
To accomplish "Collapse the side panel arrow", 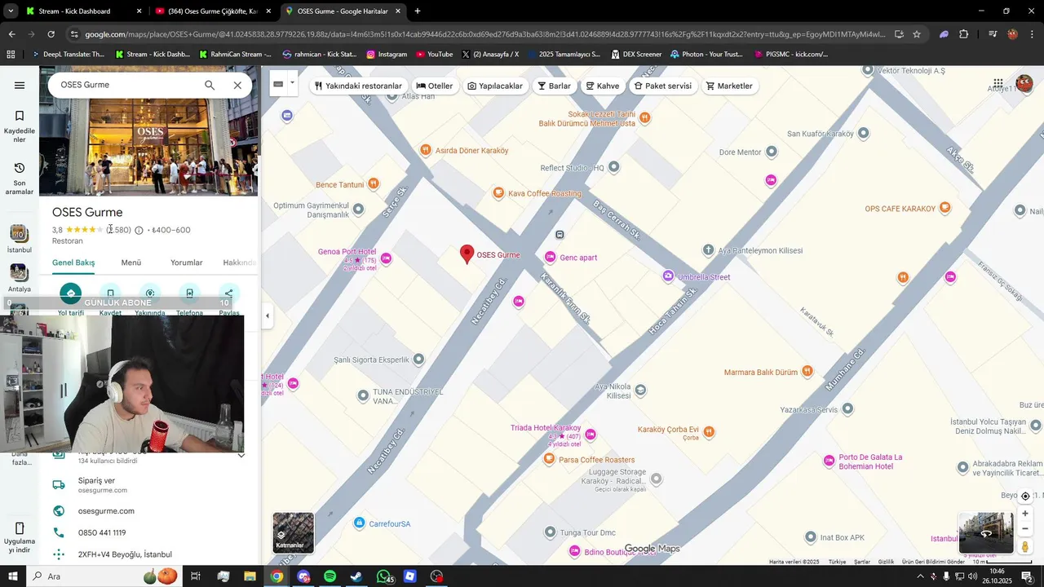I will click(x=268, y=316).
